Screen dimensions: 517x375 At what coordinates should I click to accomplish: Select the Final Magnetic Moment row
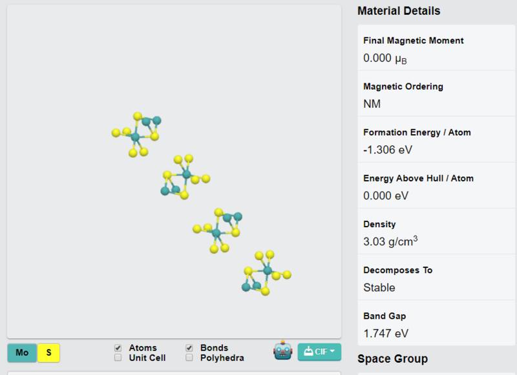(436, 48)
